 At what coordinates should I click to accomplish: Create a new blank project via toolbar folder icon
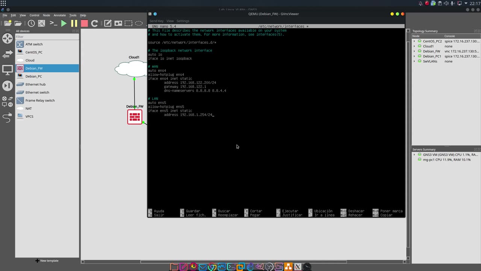pyautogui.click(x=8, y=23)
